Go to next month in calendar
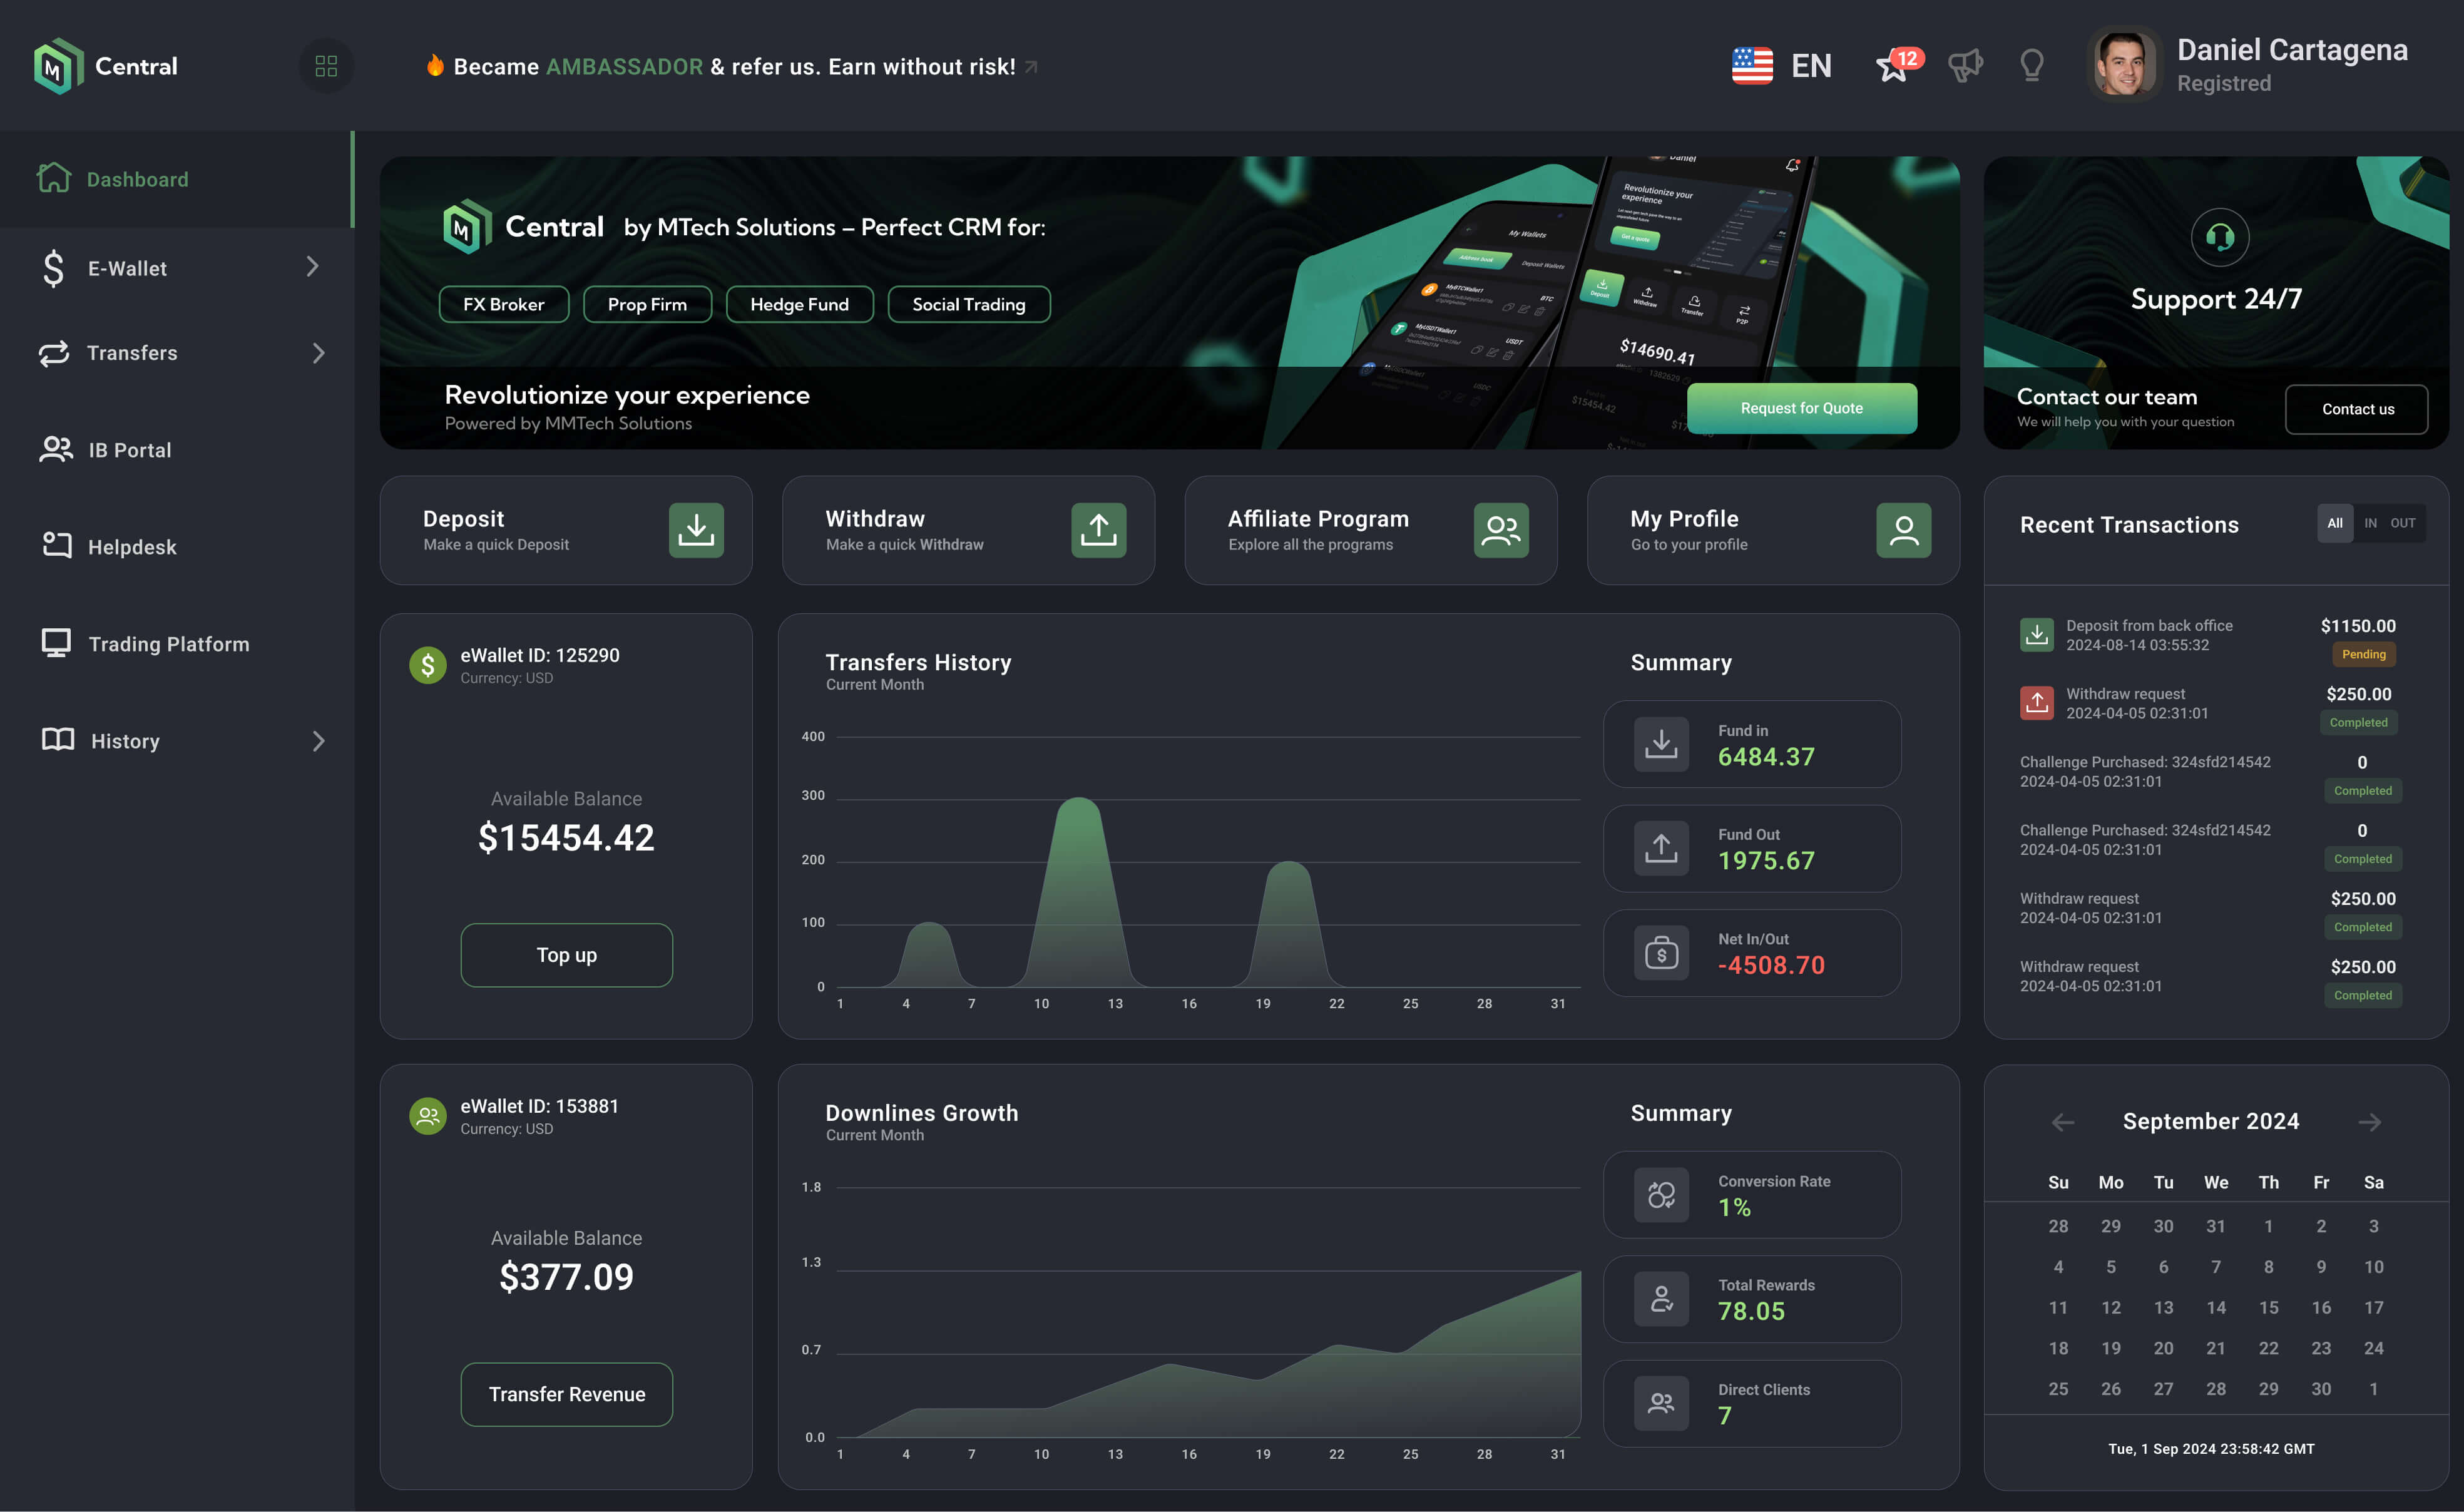This screenshot has height=1512, width=2464. coord(2369,1122)
